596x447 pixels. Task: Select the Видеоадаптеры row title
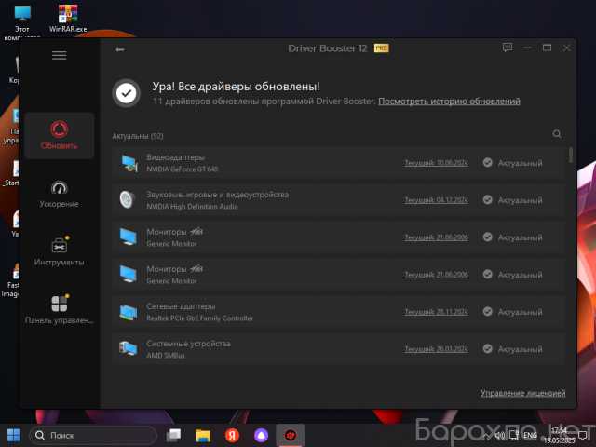point(176,157)
